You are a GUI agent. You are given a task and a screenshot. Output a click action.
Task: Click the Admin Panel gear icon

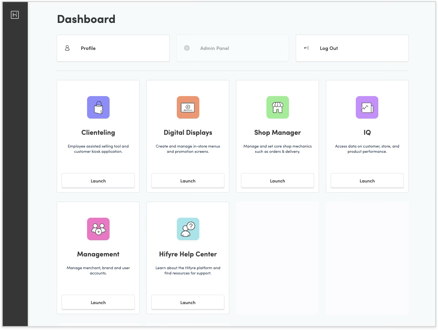tap(187, 48)
